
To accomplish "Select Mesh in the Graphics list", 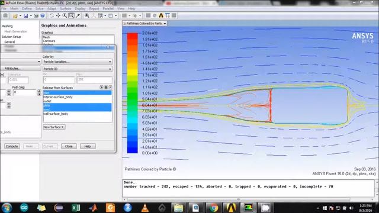I will click(x=46, y=37).
